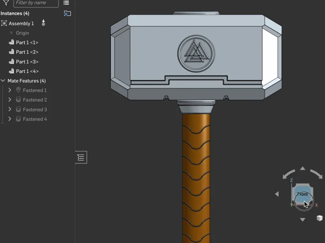Click the part icon of Part 1 <1>

point(11,42)
